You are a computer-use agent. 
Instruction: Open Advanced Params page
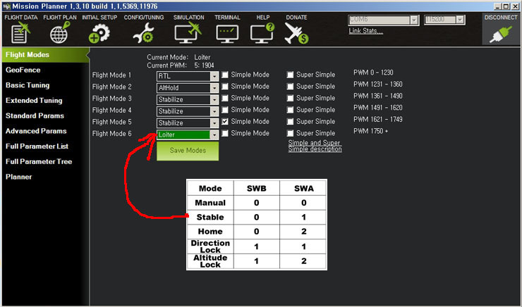(36, 131)
